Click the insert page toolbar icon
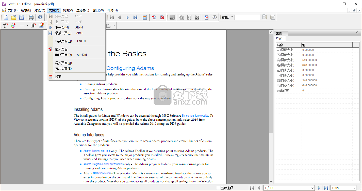Viewport: 362px width, 191px height. click(x=154, y=17)
